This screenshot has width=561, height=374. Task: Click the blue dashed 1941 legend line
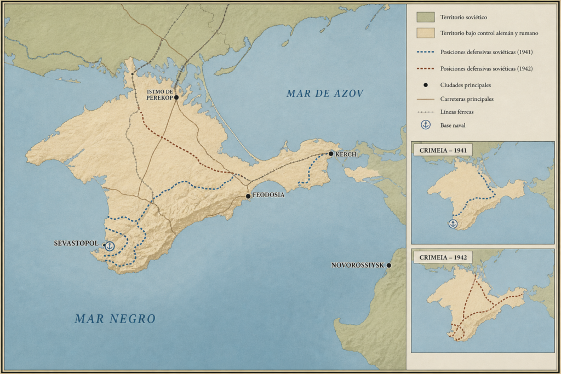[x=425, y=52]
